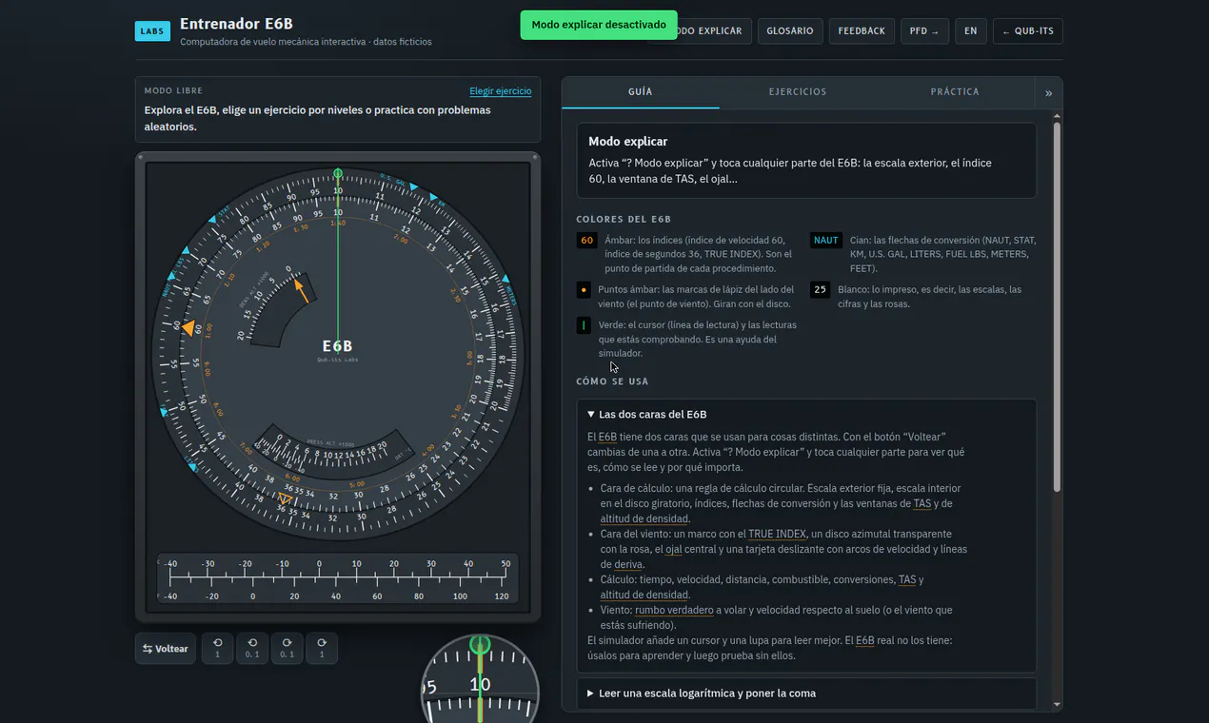1209x723 pixels.
Task: Click the green cursor legend swatch
Action: click(x=584, y=325)
